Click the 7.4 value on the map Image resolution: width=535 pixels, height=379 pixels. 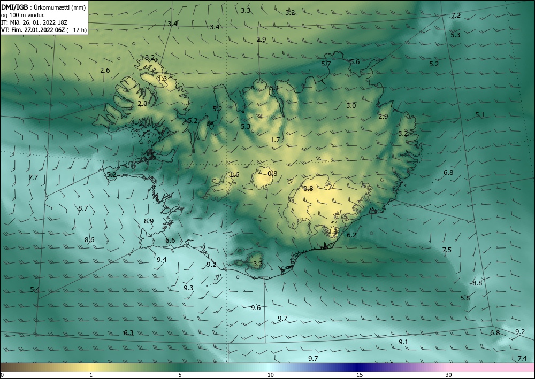point(522,359)
